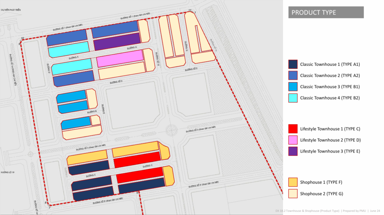Viewport: 384px width, 215px height.
Task: Click the Type B1 blue legend swatch
Action: point(293,87)
